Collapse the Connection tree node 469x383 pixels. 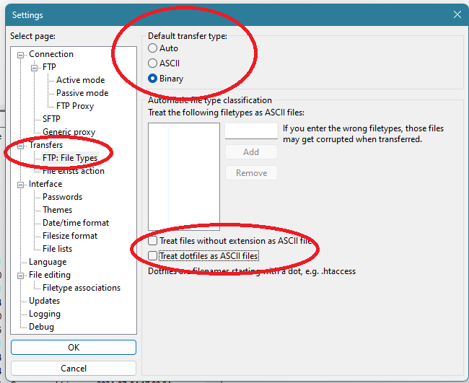click(x=21, y=54)
